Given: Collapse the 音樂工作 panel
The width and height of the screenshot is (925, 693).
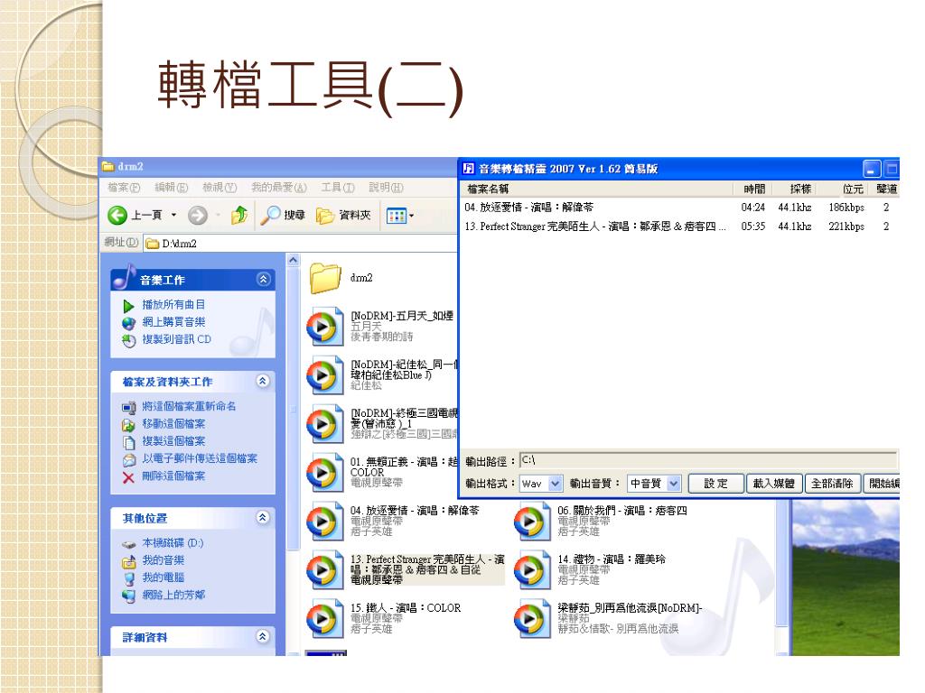Looking at the screenshot, I should coord(263,280).
